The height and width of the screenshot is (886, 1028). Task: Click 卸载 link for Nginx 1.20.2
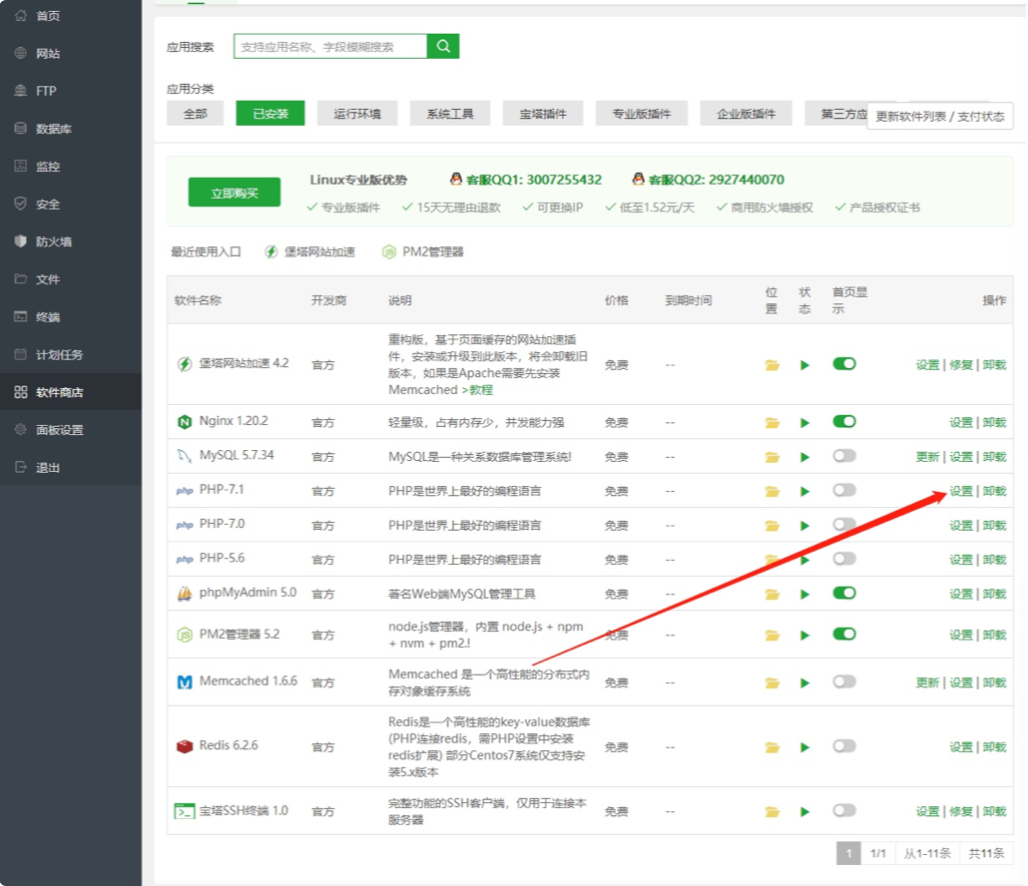tap(994, 423)
